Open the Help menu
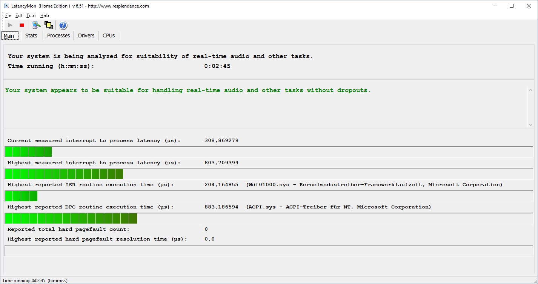This screenshot has width=538, height=284. coord(45,15)
